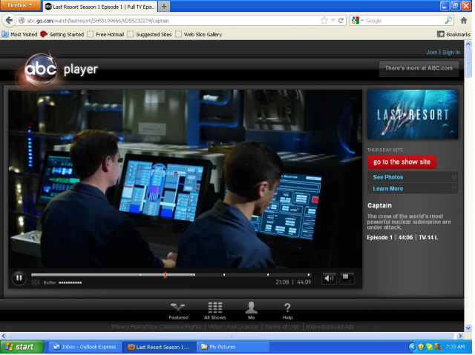Switch to My Pictures taskbar item
Screen dimensions: 475x355
click(234, 348)
